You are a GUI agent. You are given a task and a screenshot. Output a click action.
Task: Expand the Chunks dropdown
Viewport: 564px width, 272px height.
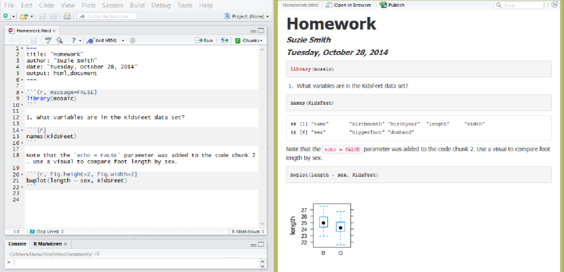point(249,41)
